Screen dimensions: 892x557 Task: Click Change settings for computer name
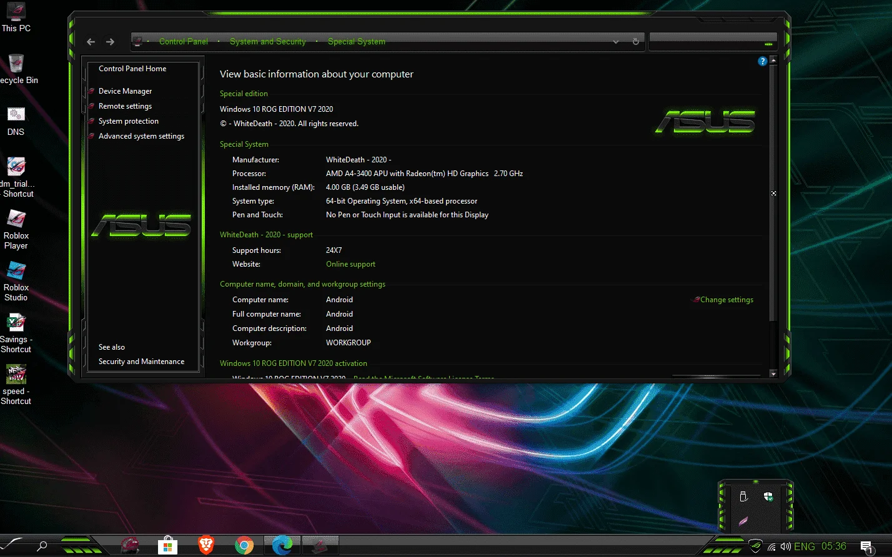click(726, 300)
